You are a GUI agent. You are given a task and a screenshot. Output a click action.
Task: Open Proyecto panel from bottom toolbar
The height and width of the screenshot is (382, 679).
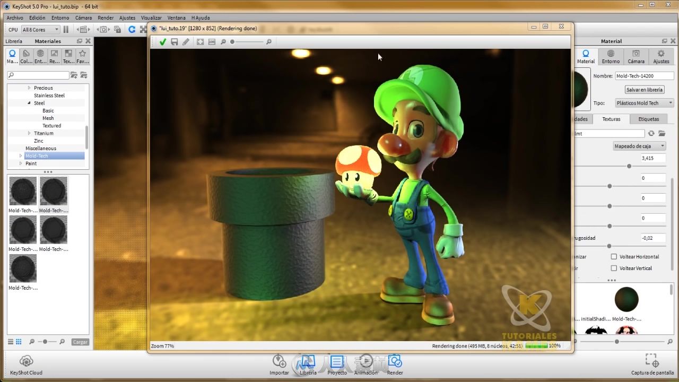[x=337, y=365]
